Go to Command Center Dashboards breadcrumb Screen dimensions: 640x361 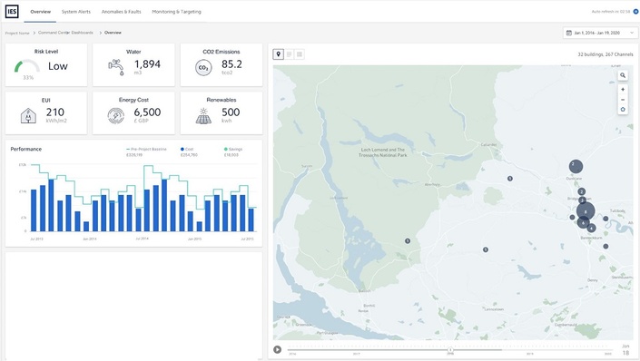pyautogui.click(x=65, y=33)
